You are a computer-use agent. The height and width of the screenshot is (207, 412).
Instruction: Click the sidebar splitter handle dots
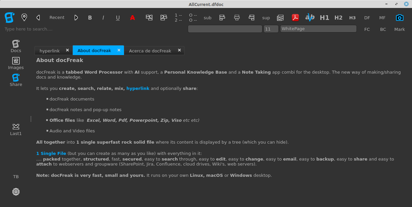pos(31,119)
